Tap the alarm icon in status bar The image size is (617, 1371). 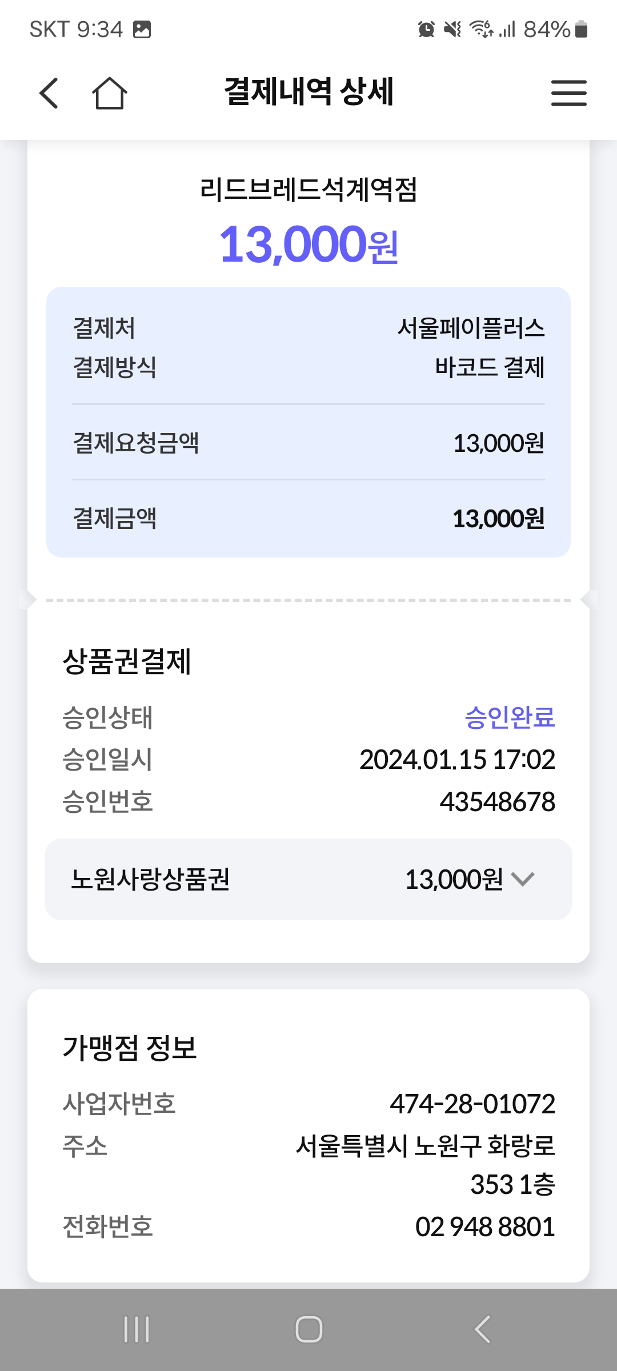(426, 29)
